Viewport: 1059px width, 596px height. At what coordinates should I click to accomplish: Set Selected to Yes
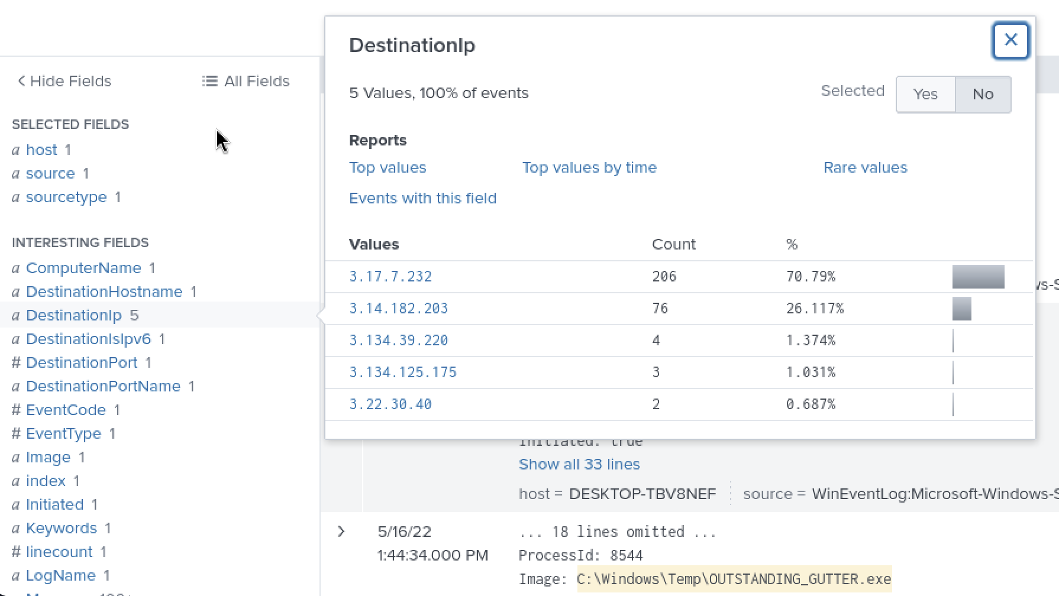tap(925, 94)
